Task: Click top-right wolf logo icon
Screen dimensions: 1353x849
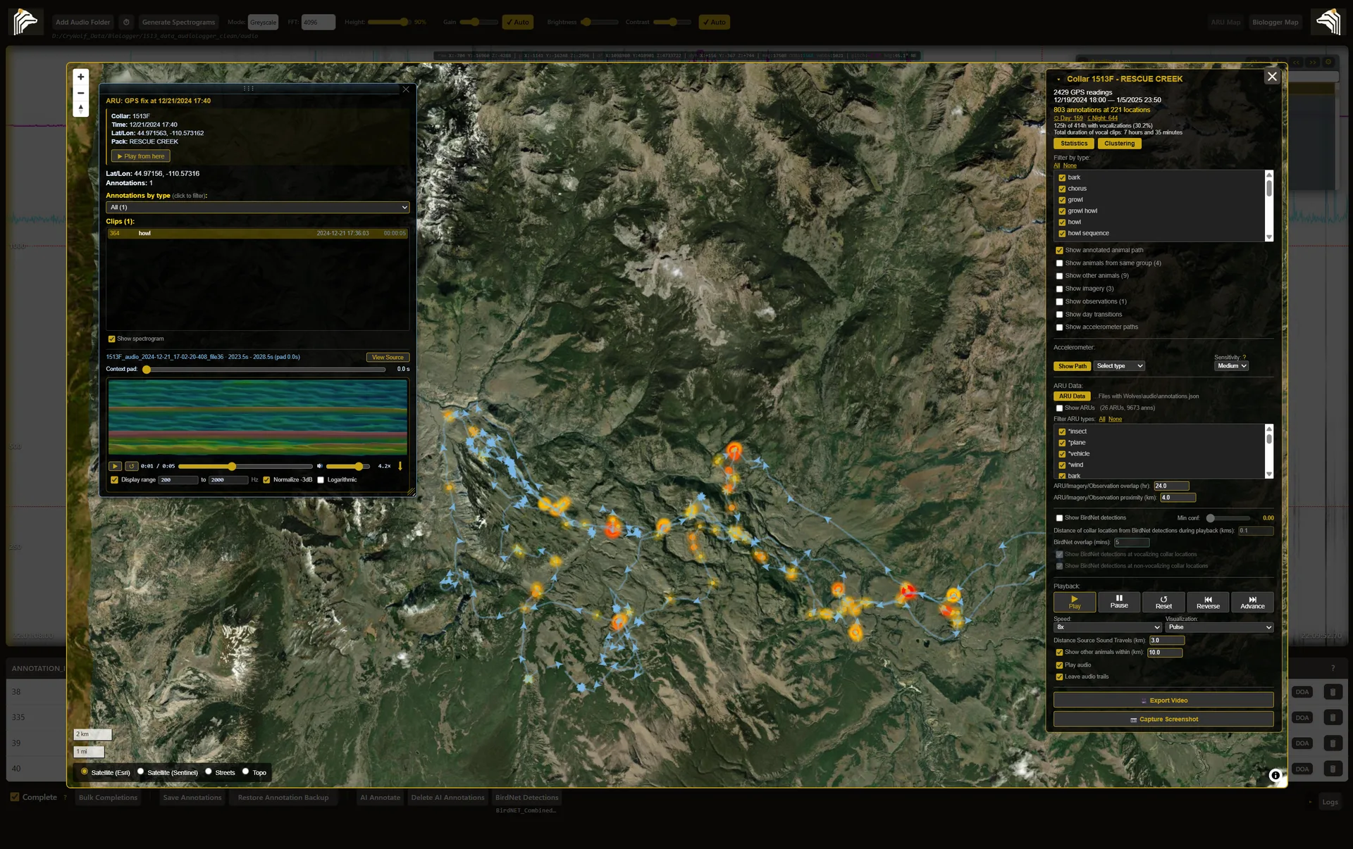Action: (1328, 22)
